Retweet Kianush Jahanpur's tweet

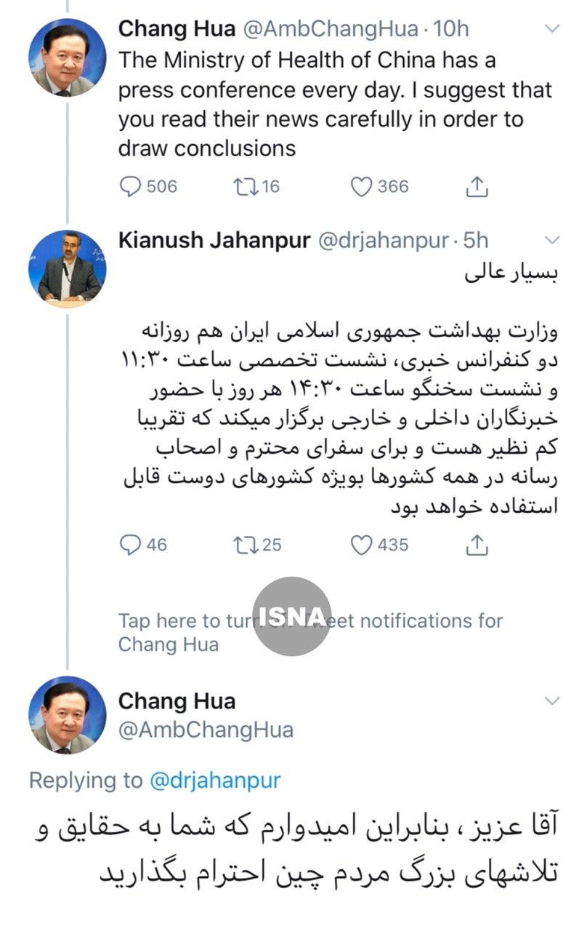coord(241,545)
